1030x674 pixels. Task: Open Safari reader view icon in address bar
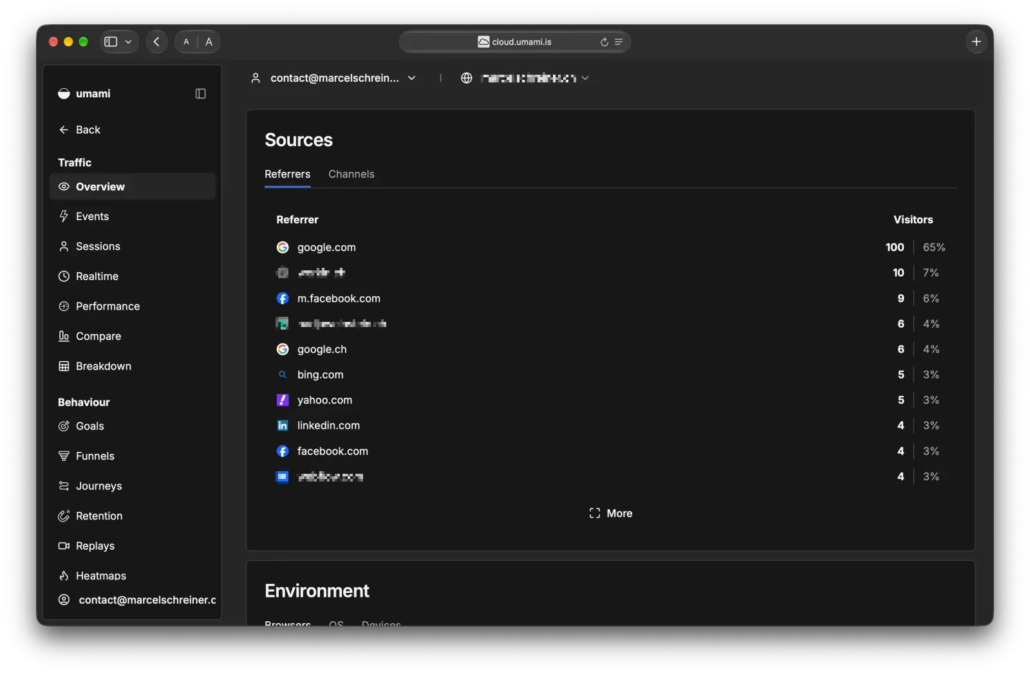tap(619, 42)
